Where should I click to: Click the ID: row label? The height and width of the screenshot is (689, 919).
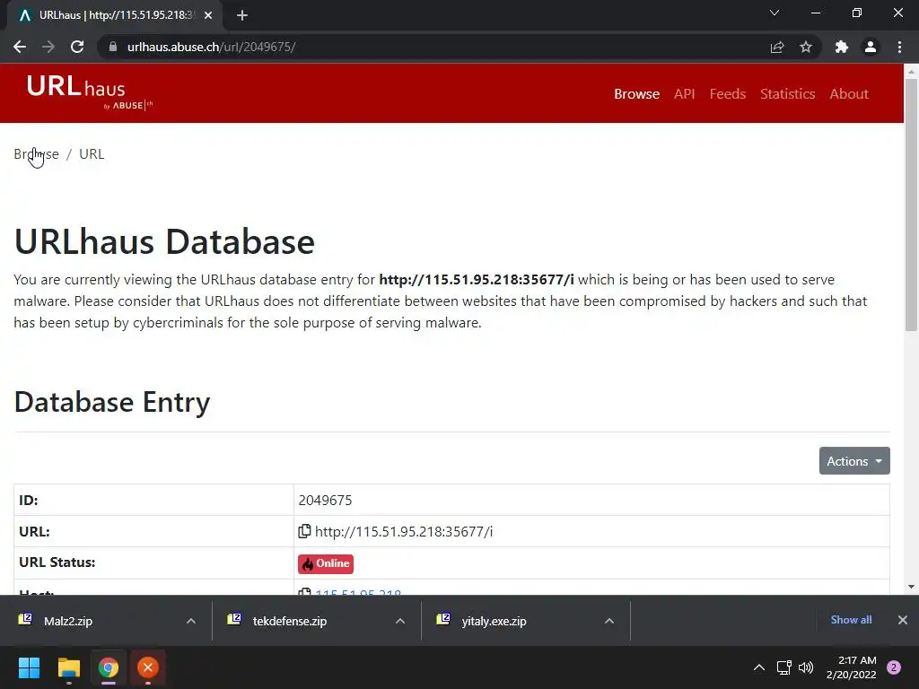28,501
